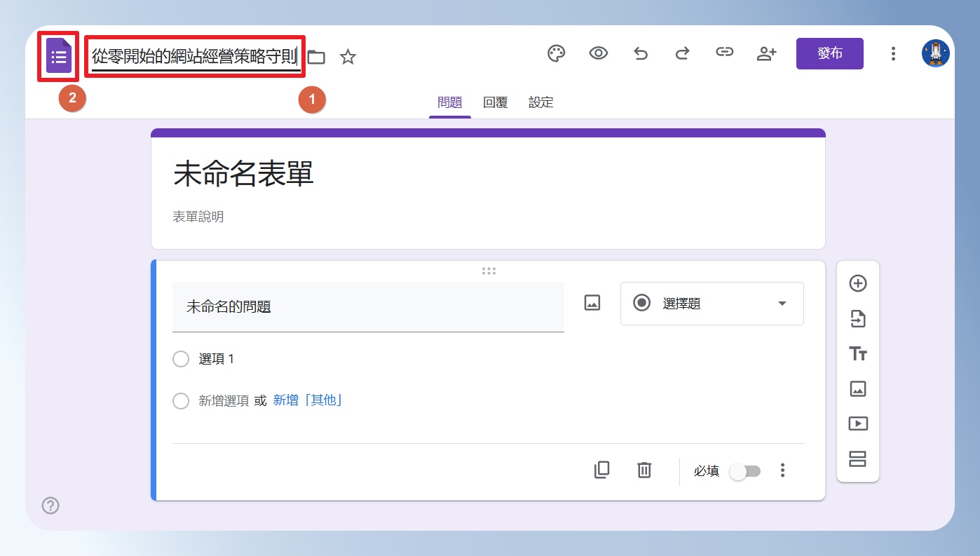Click the 選項 1 option text

coord(217,359)
